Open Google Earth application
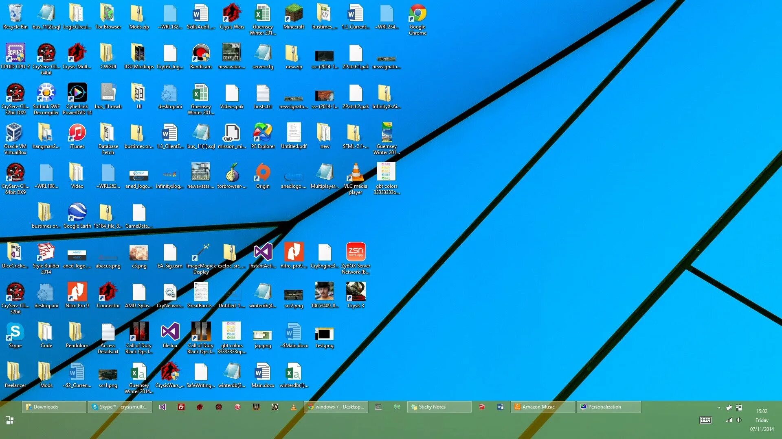This screenshot has height=439, width=782. pyautogui.click(x=76, y=214)
